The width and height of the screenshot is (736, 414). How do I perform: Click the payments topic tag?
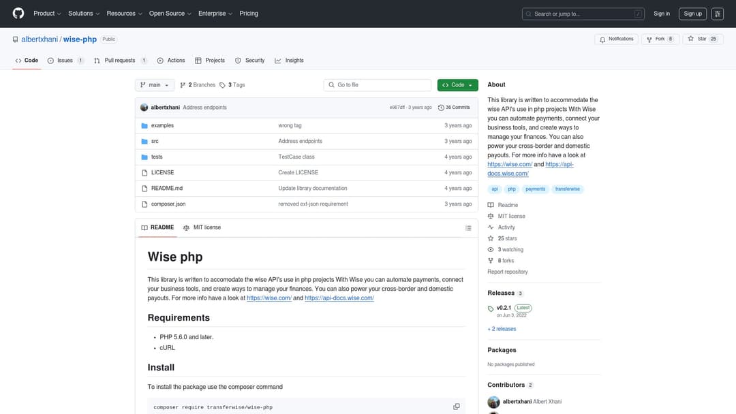tap(535, 189)
